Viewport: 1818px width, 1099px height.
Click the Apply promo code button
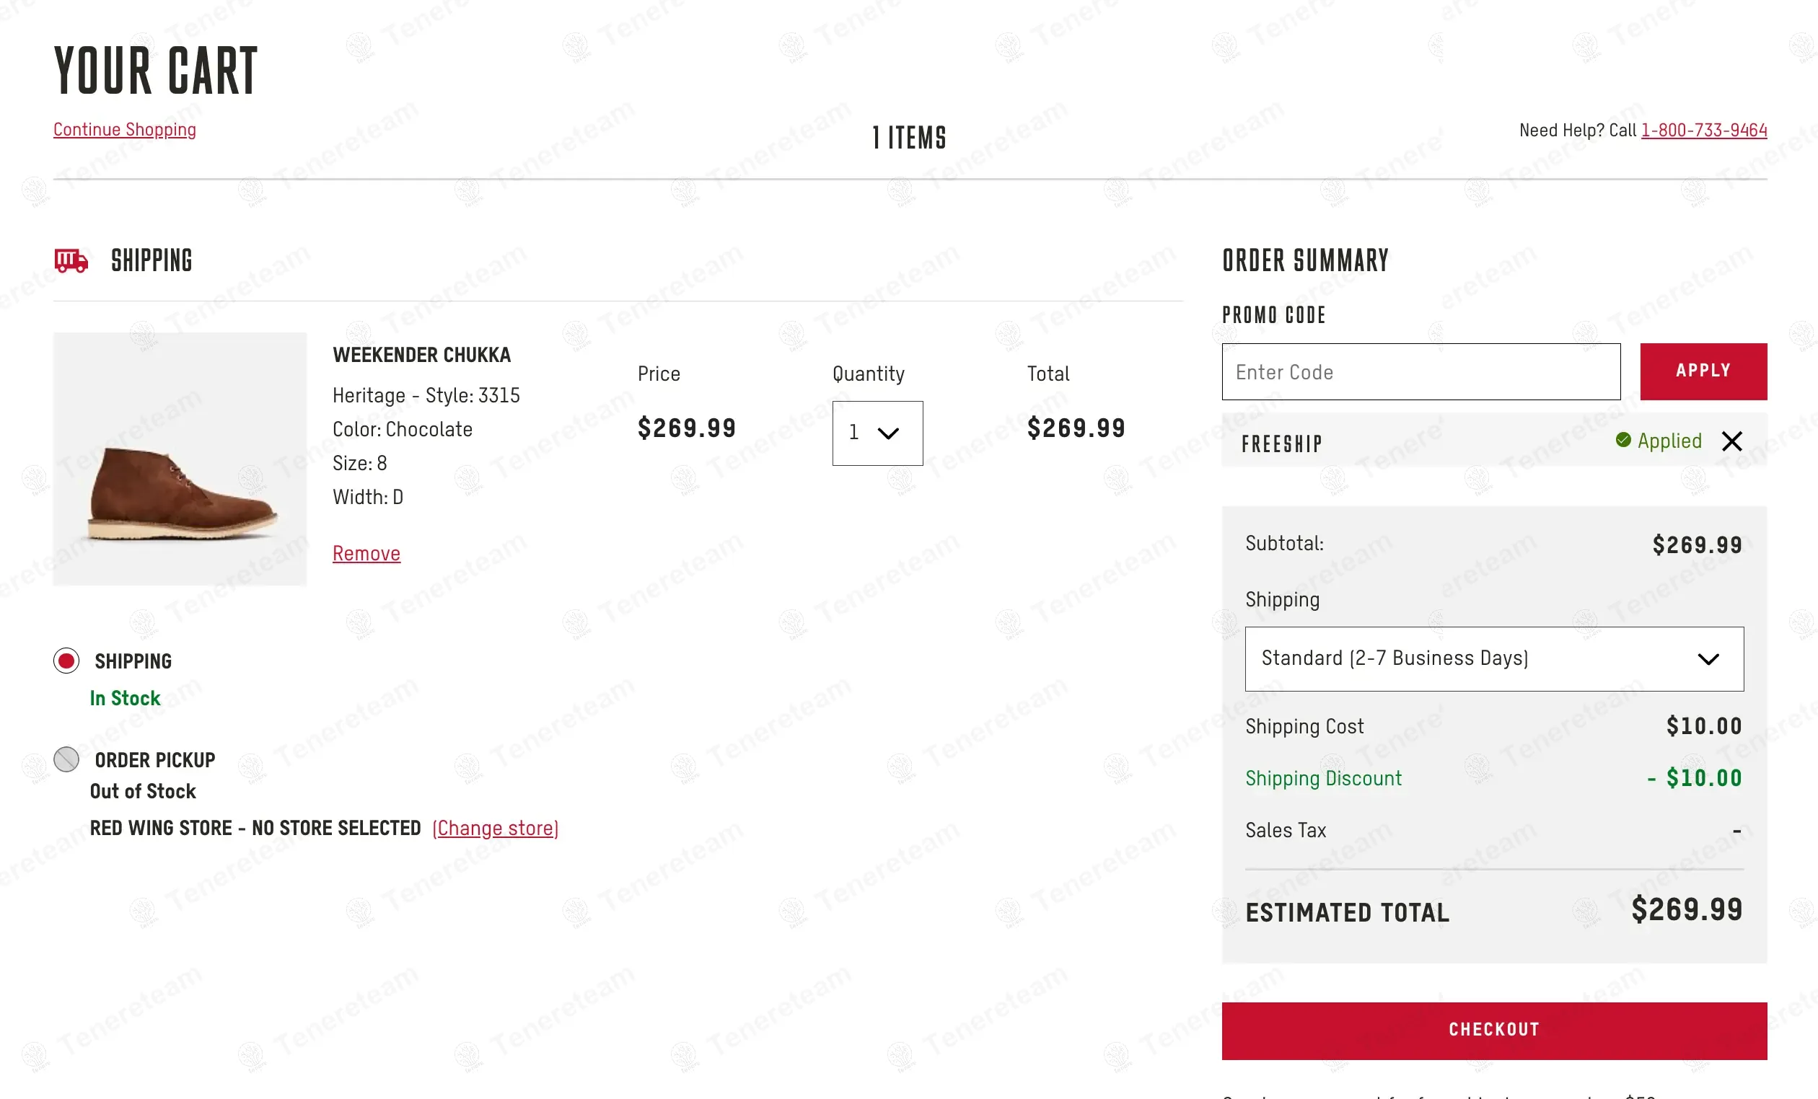click(x=1703, y=371)
